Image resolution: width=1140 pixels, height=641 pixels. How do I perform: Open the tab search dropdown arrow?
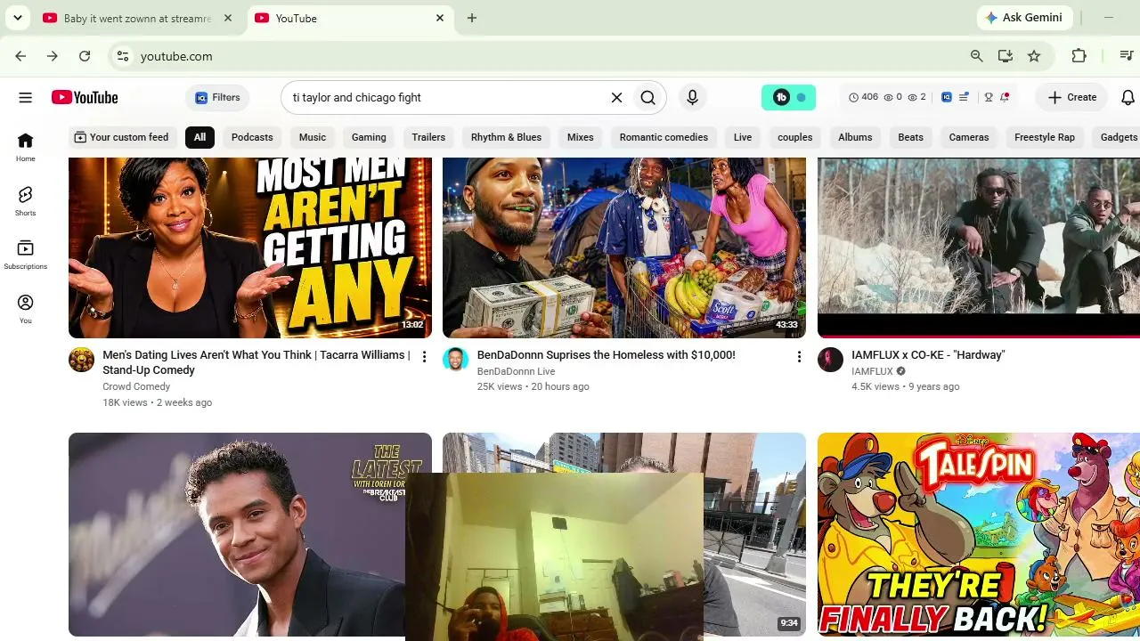(x=17, y=18)
